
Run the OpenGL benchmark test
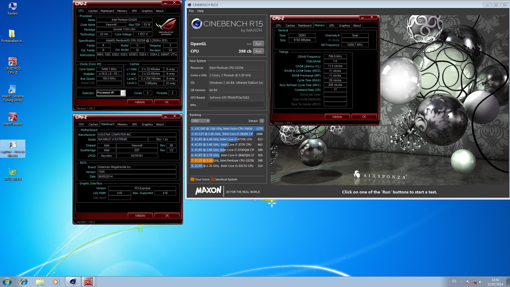click(258, 44)
